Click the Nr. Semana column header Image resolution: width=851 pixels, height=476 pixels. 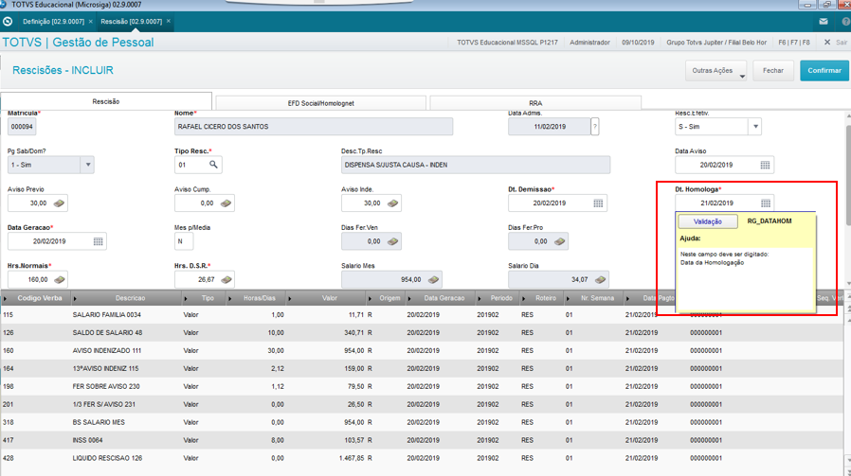[597, 298]
